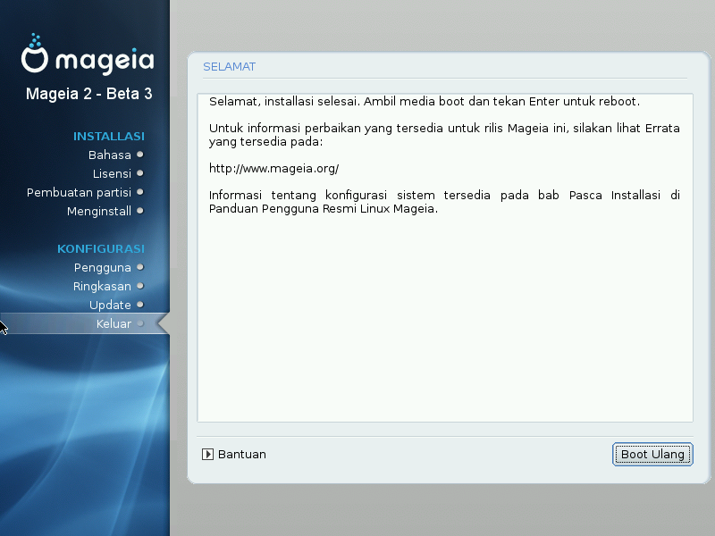This screenshot has width=715, height=536.
Task: Click the Mageia logo
Action: click(88, 54)
